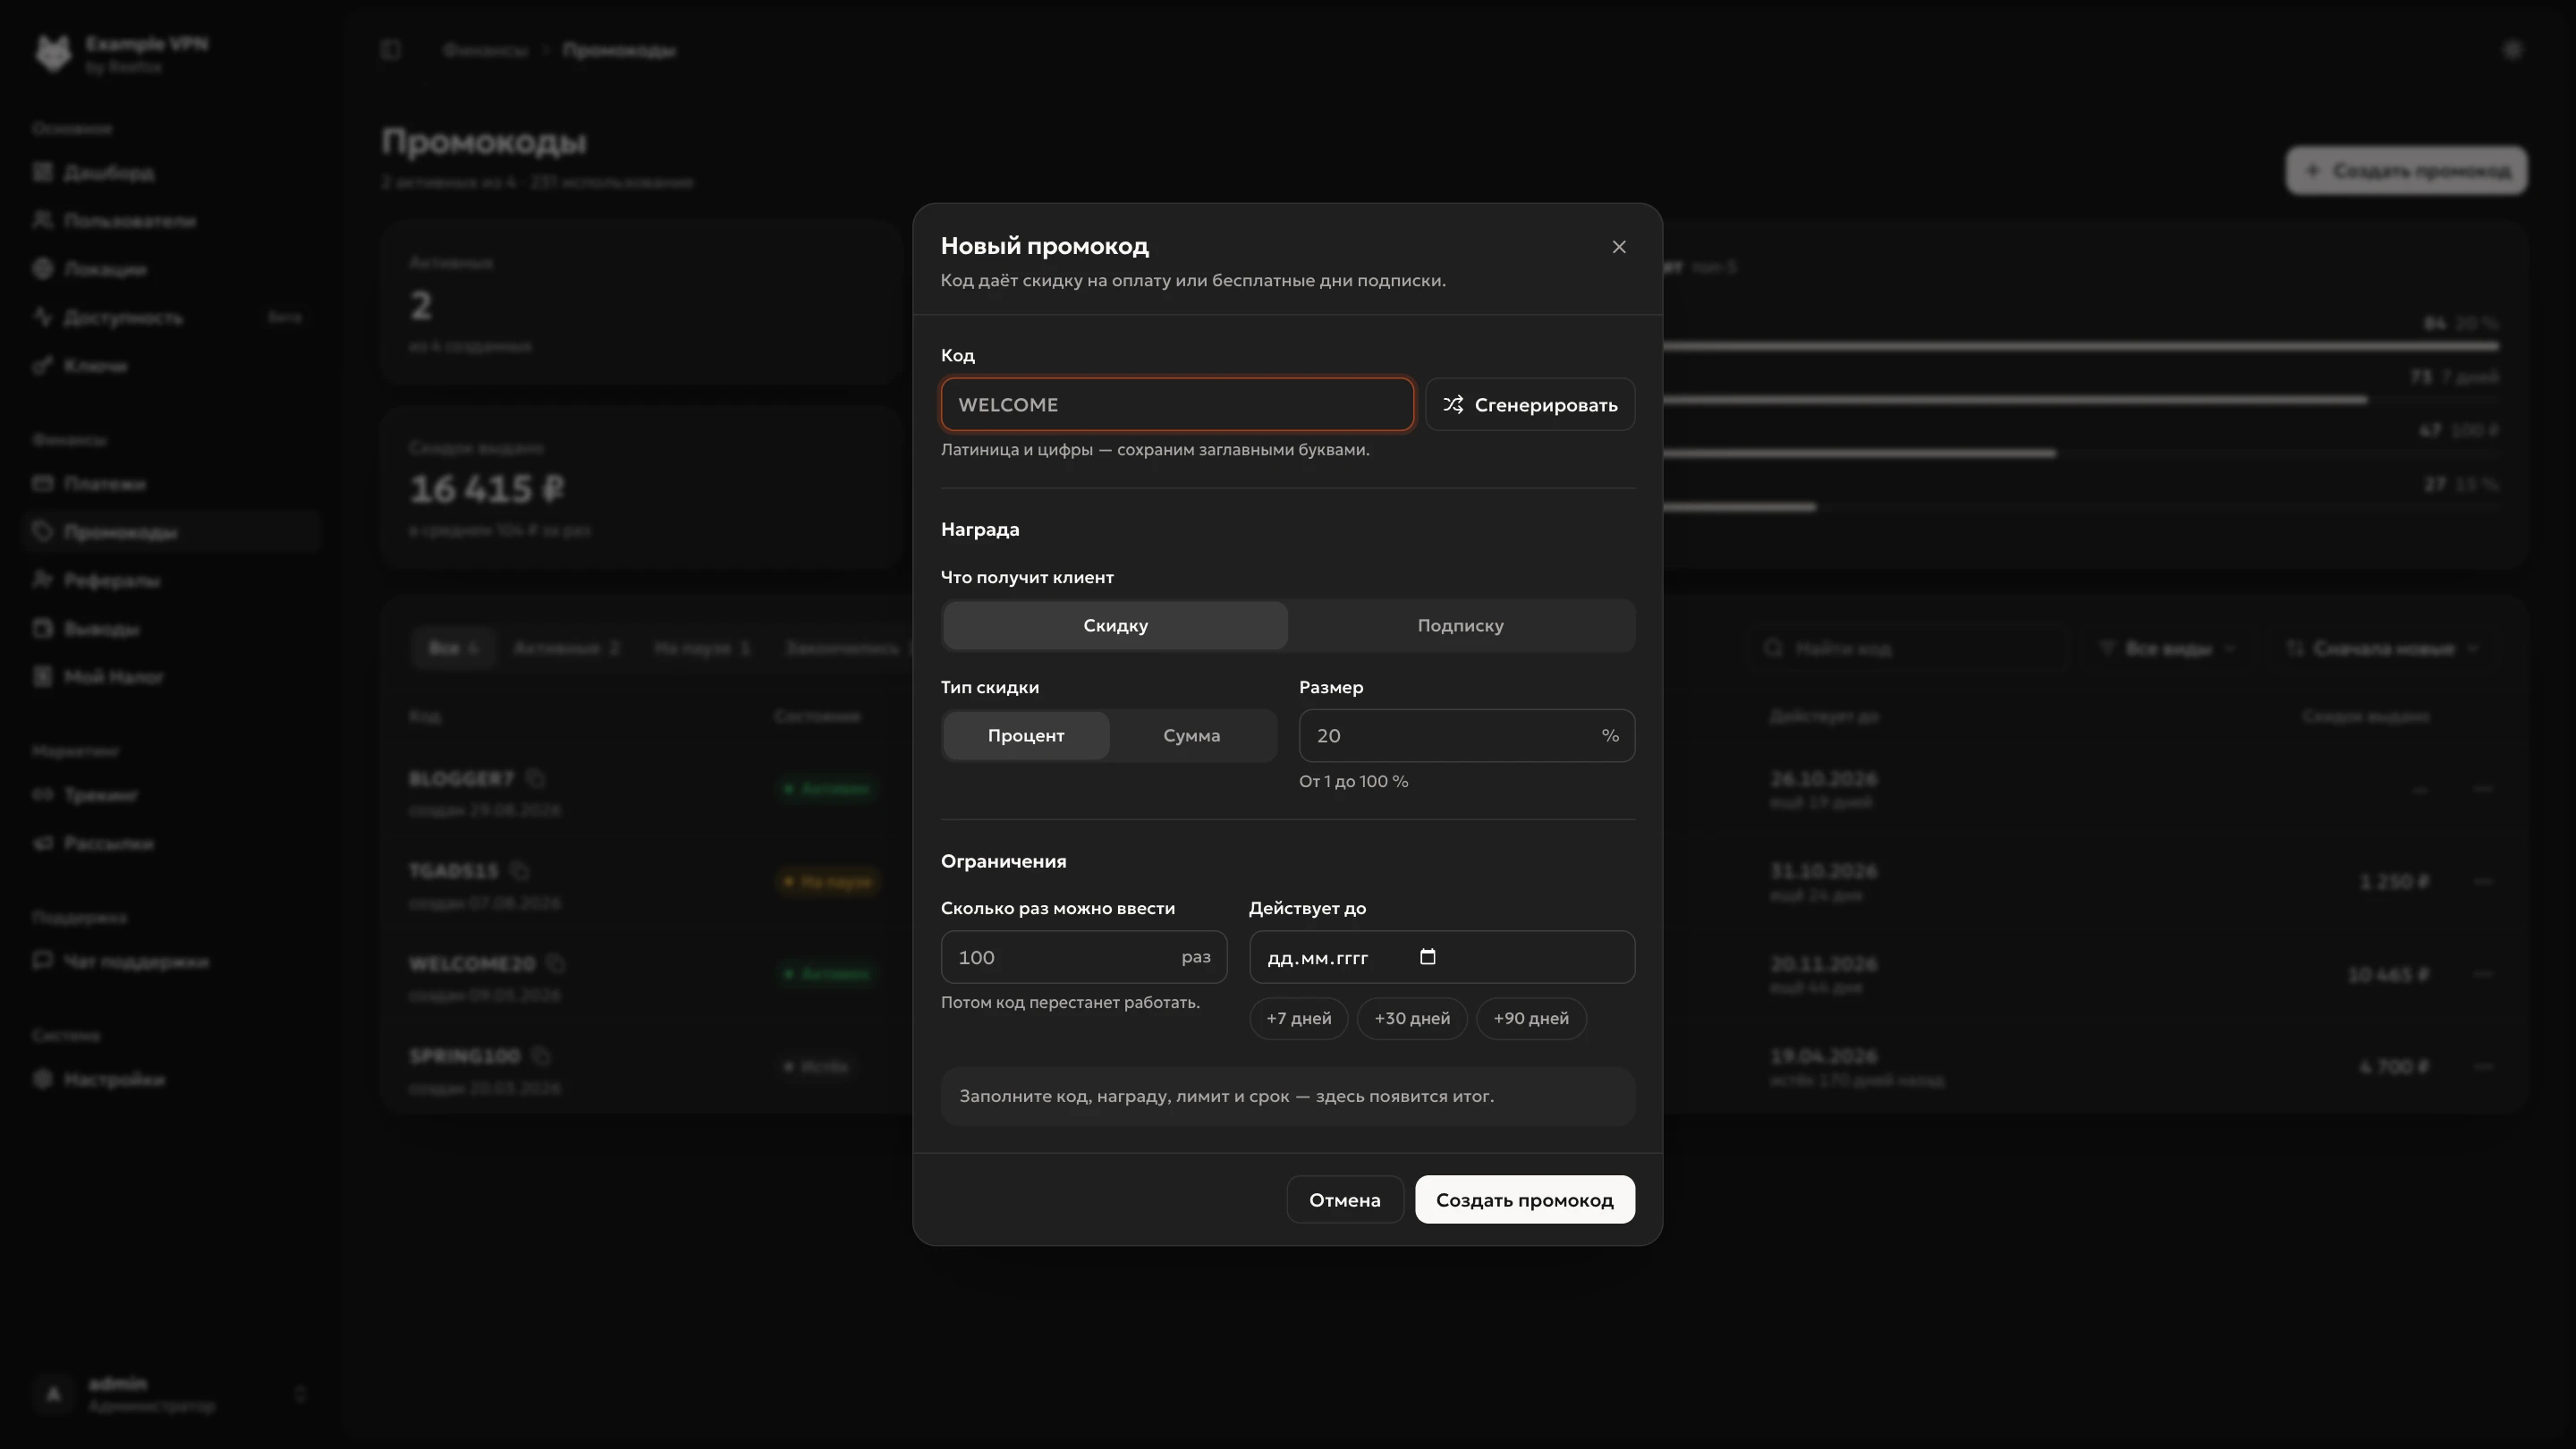Screen dimensions: 2576x1449
Task: Focus the Код input field
Action: tap(1177, 405)
